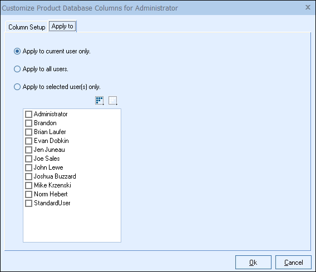Tick Joshua Buzzard in the list

tap(28, 176)
